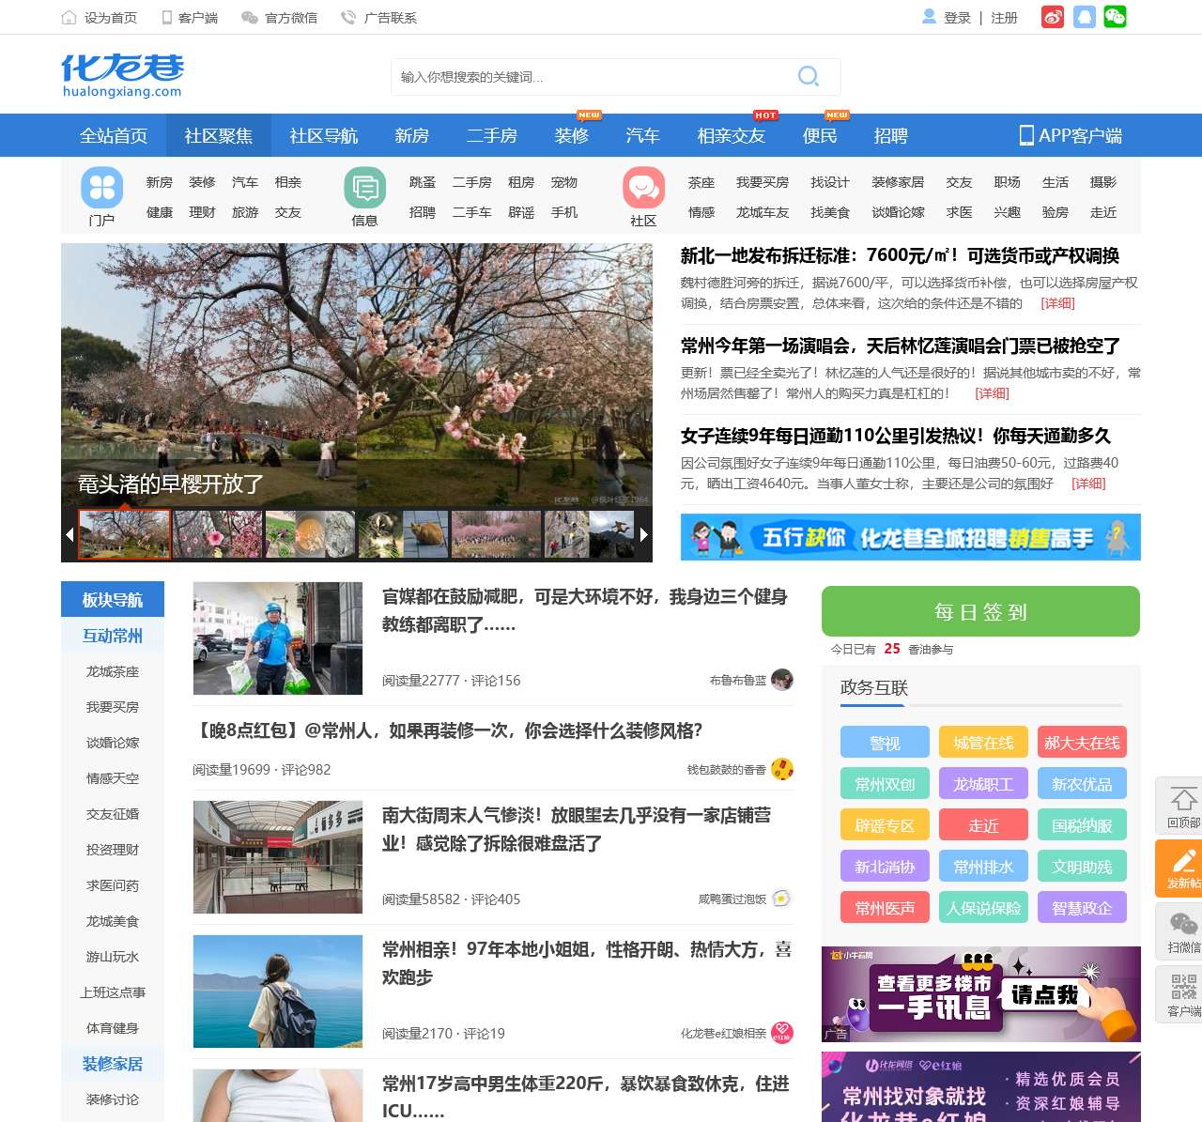
Task: Open the 客户端 mobile client link
Action: [x=190, y=17]
